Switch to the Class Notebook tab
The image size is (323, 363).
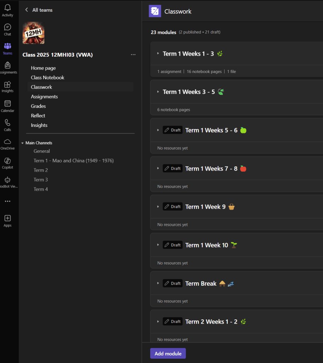(47, 77)
